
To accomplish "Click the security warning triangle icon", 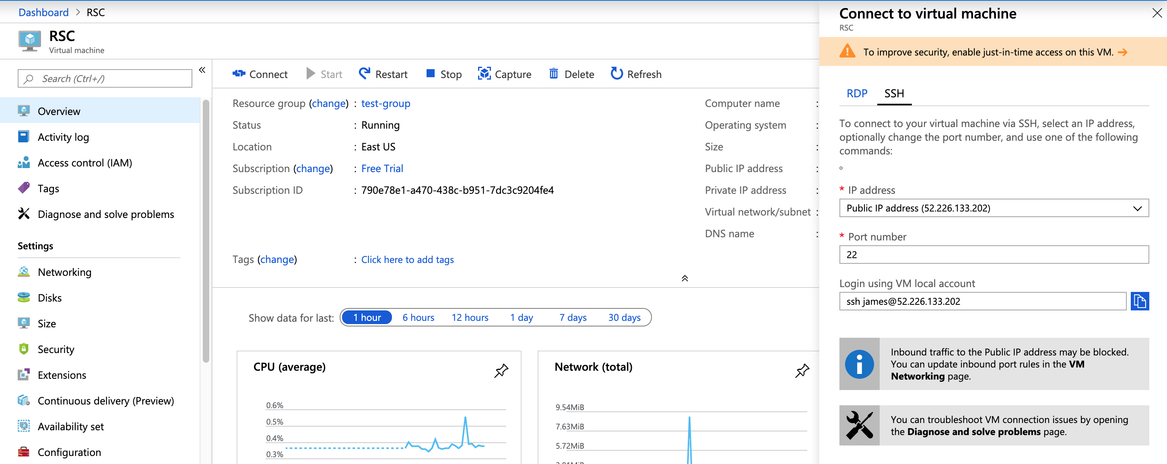I will click(x=847, y=51).
